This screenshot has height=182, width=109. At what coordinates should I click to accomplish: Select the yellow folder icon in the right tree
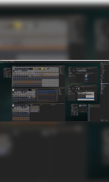102,69
